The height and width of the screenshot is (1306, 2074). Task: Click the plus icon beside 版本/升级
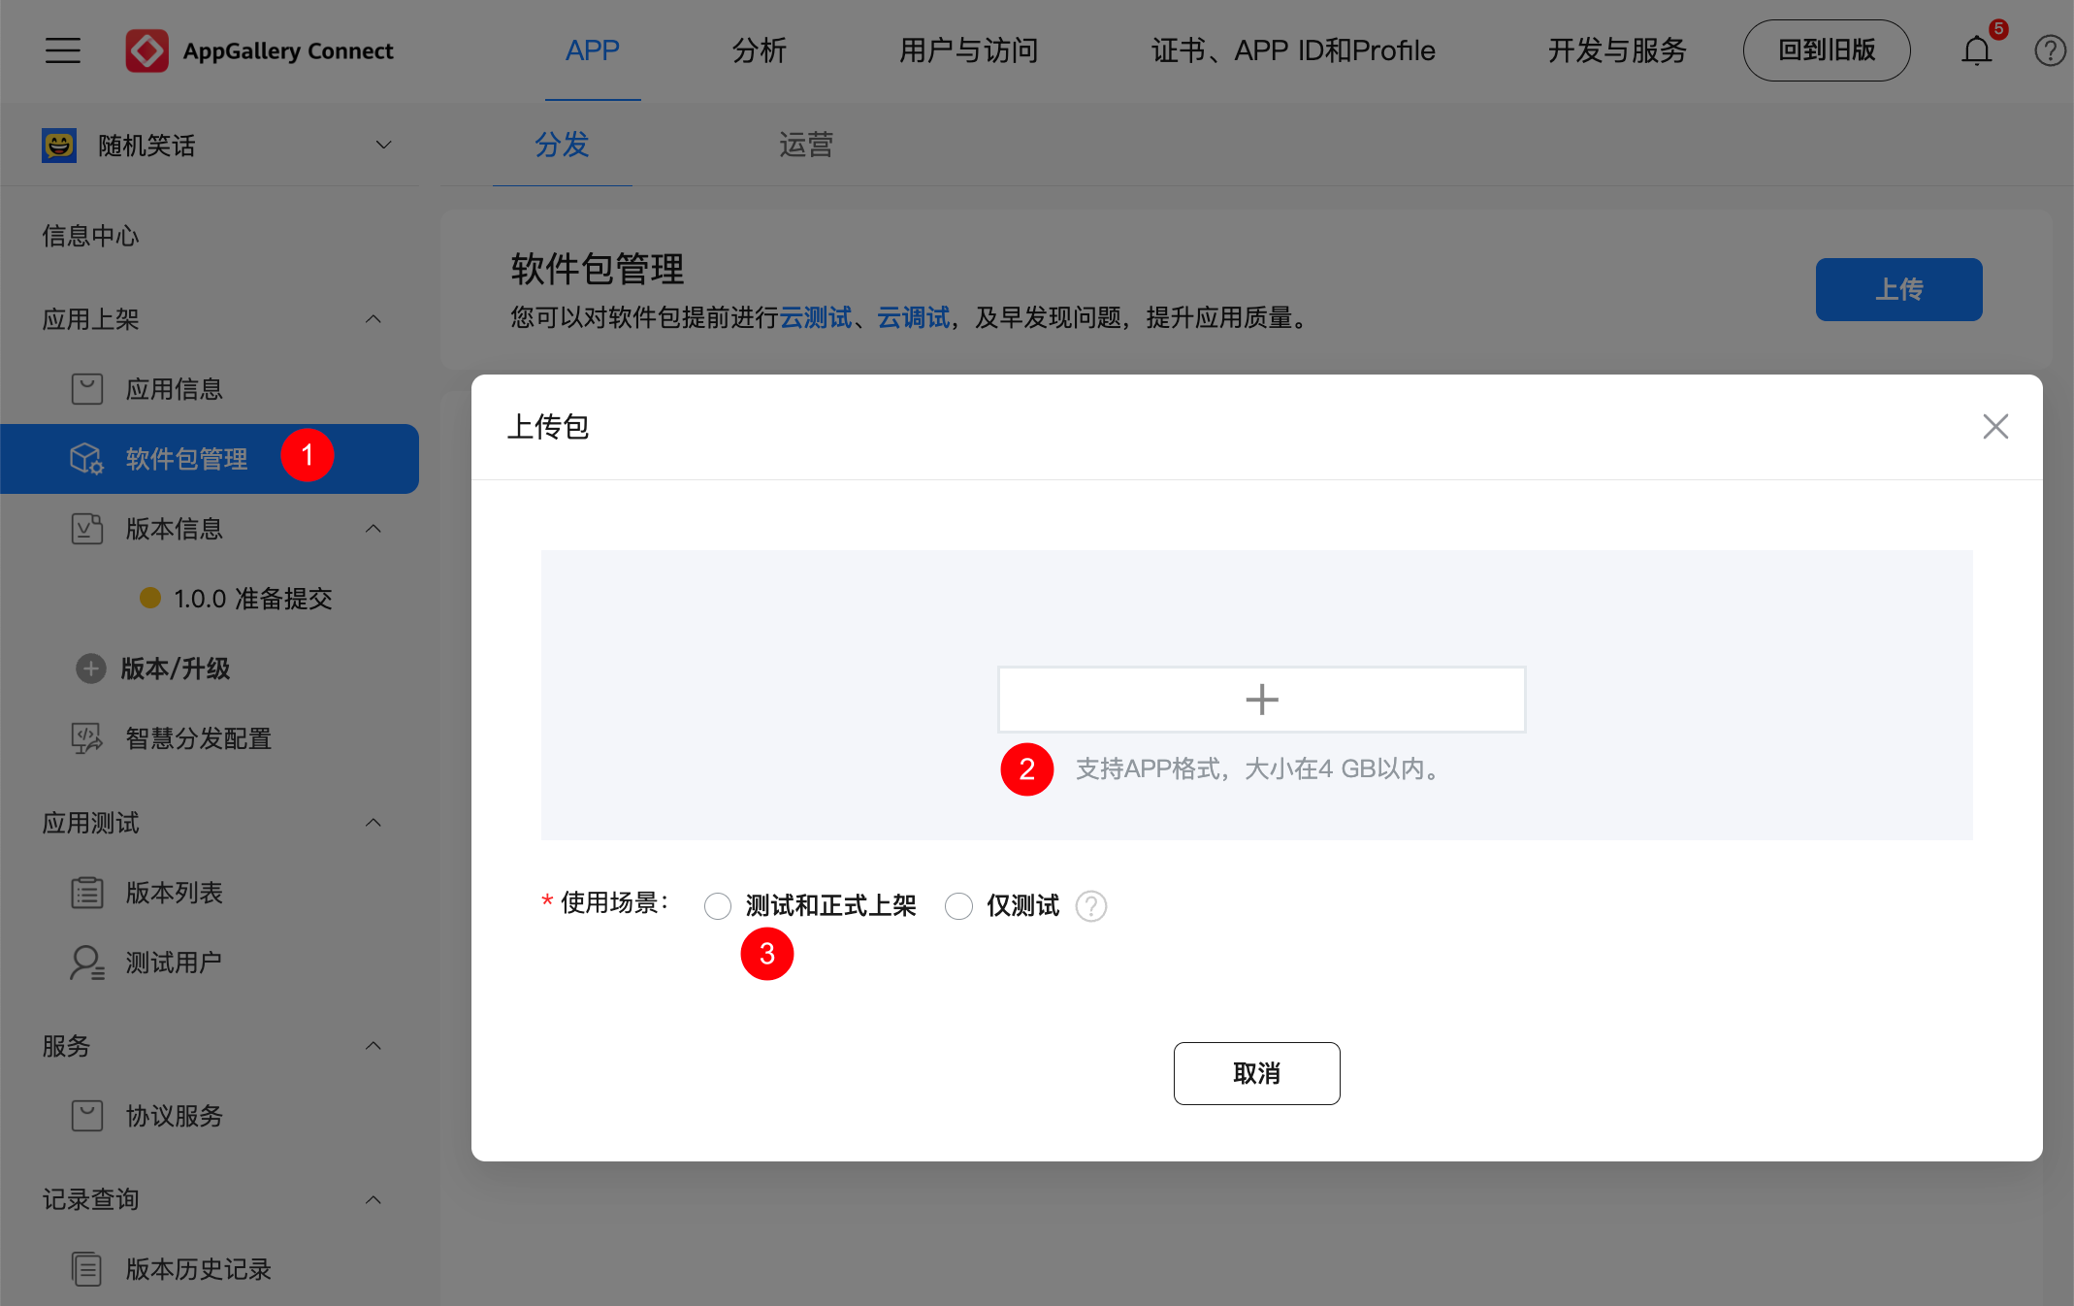click(89, 669)
